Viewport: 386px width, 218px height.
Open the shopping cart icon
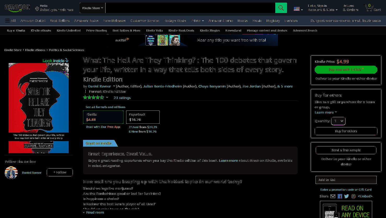(372, 8)
